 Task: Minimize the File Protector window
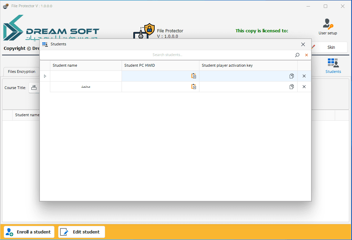[308, 6]
